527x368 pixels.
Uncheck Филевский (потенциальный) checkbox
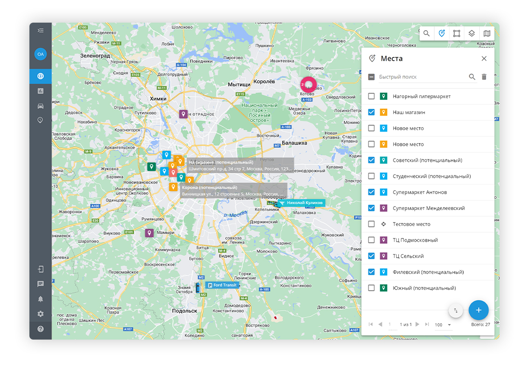click(371, 272)
